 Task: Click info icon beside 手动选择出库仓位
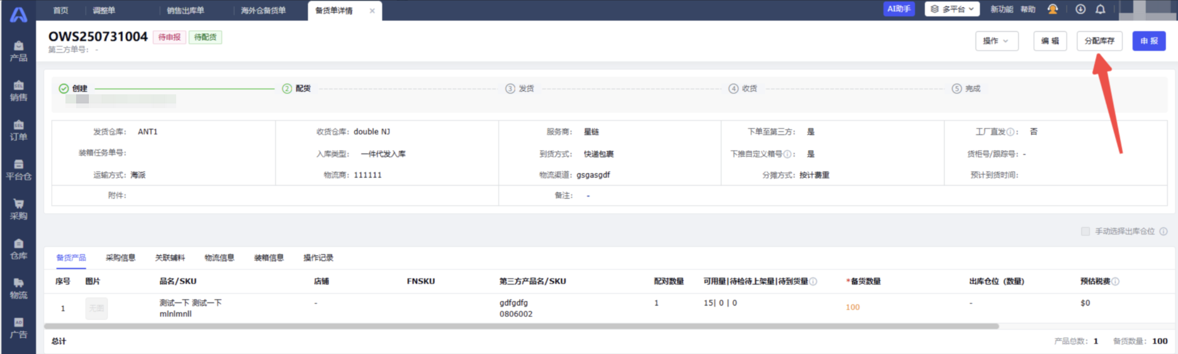point(1164,231)
